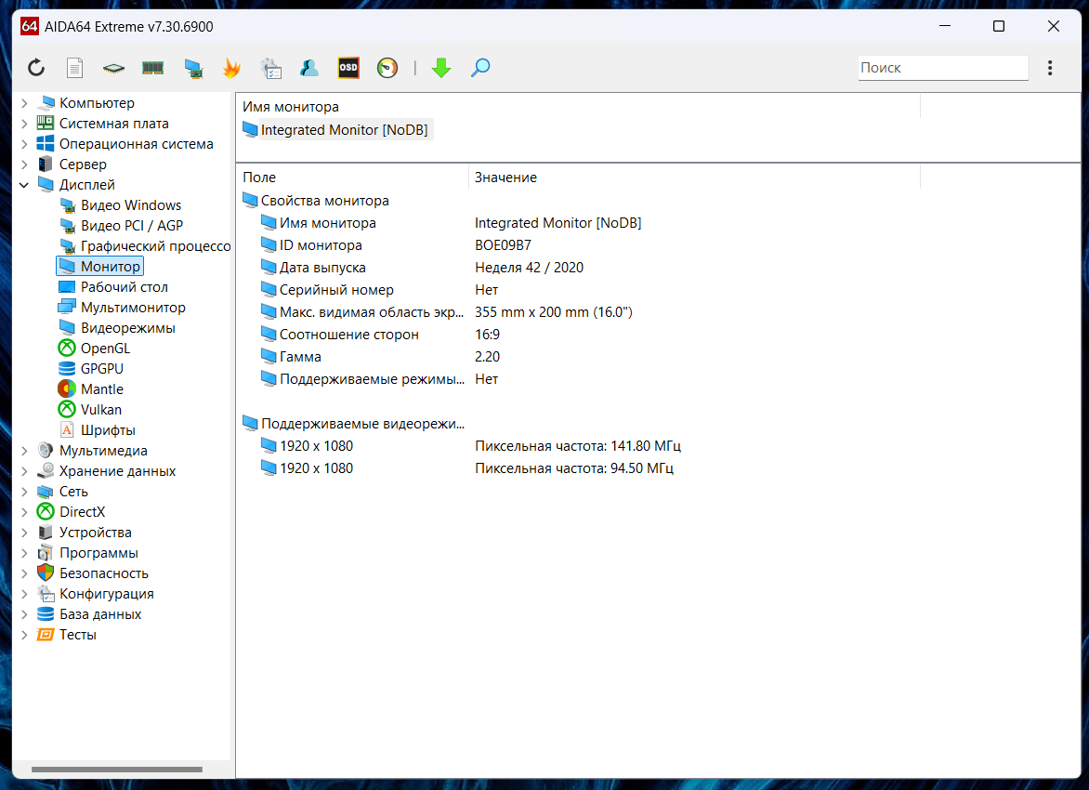Click inside the Поиск search field
Image resolution: width=1089 pixels, height=790 pixels.
(942, 68)
